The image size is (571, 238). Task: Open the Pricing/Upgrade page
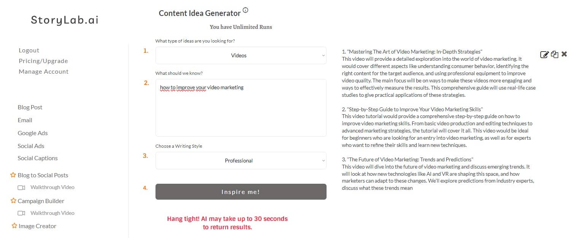pyautogui.click(x=43, y=61)
